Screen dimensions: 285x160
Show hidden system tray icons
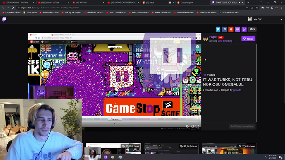(266, 157)
